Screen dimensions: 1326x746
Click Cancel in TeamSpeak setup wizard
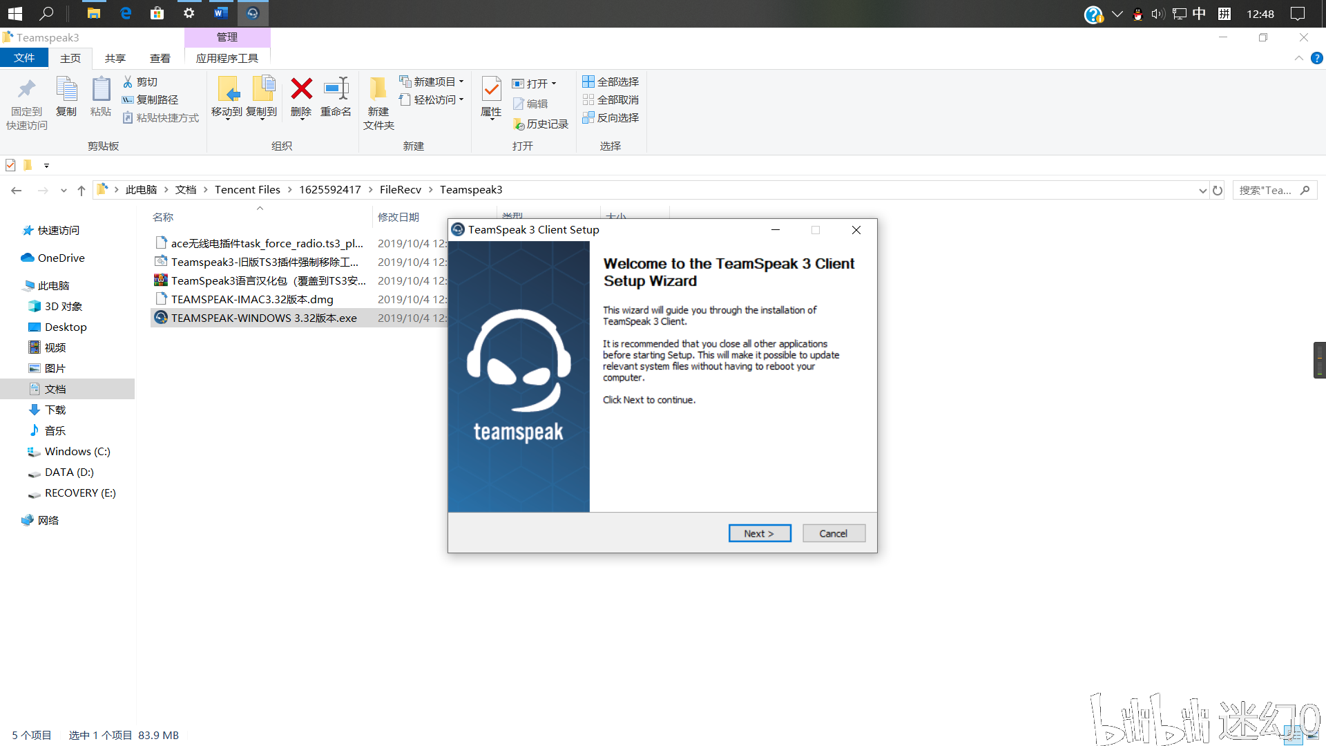(x=834, y=533)
